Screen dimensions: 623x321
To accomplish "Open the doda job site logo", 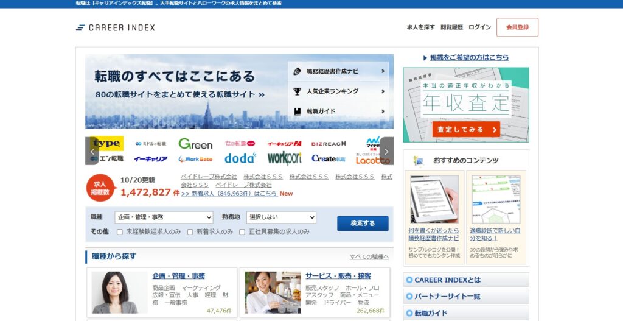I will point(240,158).
